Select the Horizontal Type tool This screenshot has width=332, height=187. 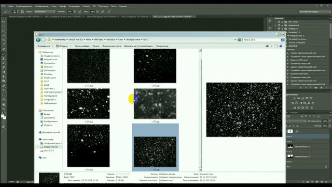[x=4, y=90]
